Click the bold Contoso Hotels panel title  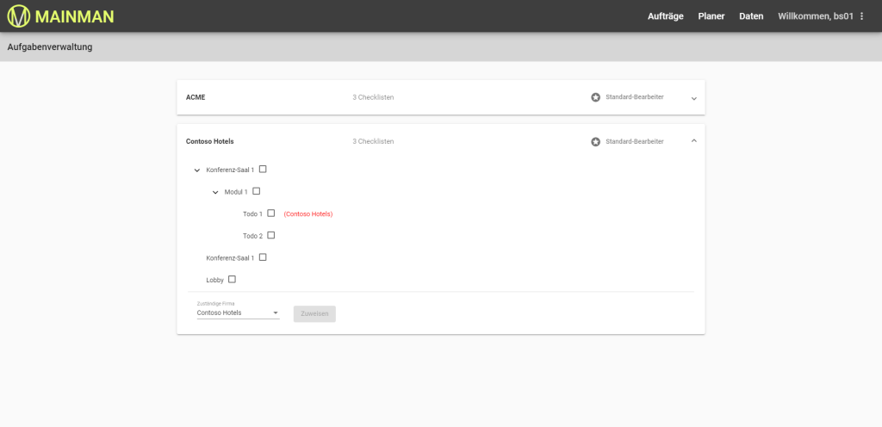210,141
